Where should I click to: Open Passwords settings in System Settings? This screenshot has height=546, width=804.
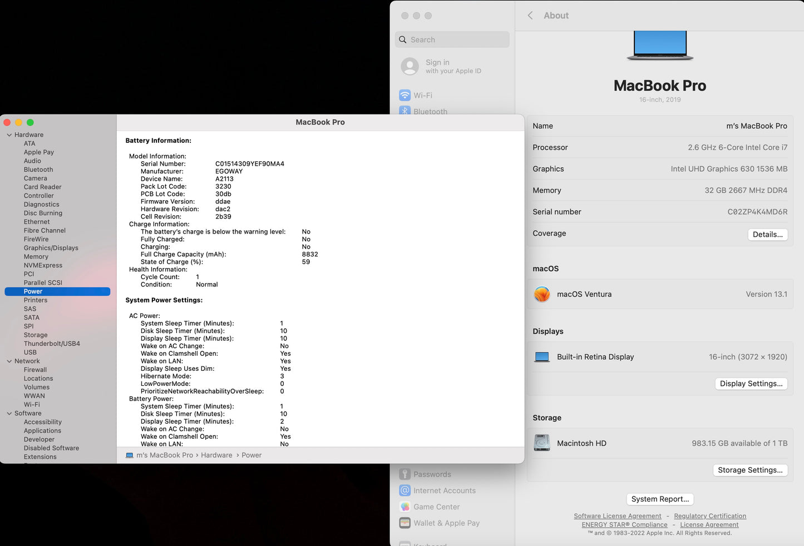[x=432, y=474]
